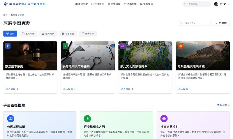Open the user avatar for 林小明
233x139 pixels.
click(x=216, y=4)
